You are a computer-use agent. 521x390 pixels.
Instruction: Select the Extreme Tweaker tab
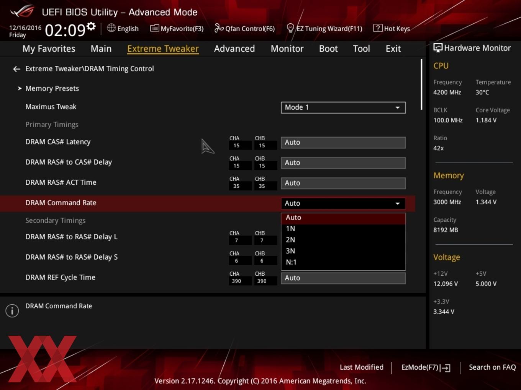163,49
